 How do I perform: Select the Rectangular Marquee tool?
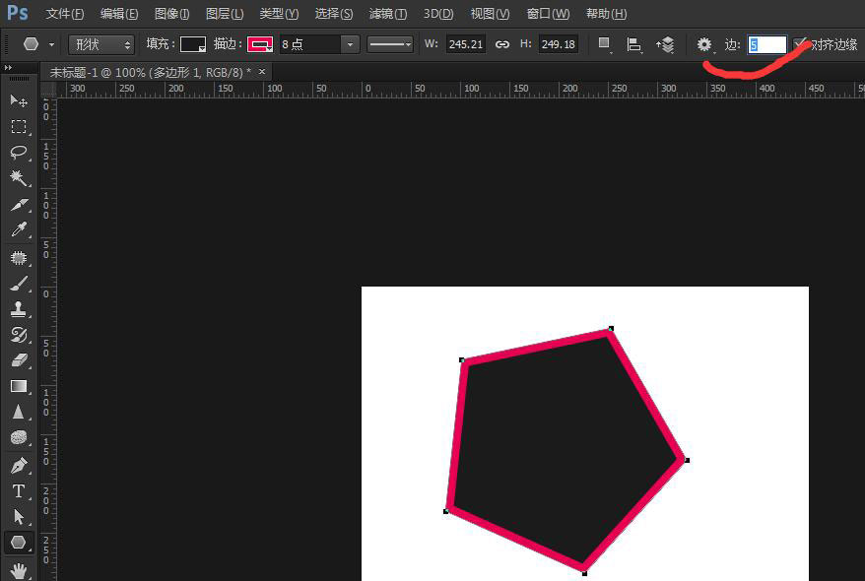coord(19,127)
